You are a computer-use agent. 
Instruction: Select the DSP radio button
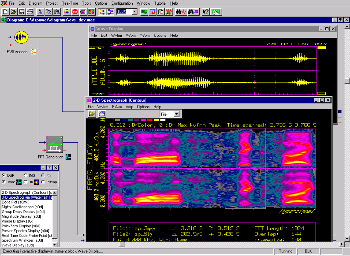click(4, 175)
